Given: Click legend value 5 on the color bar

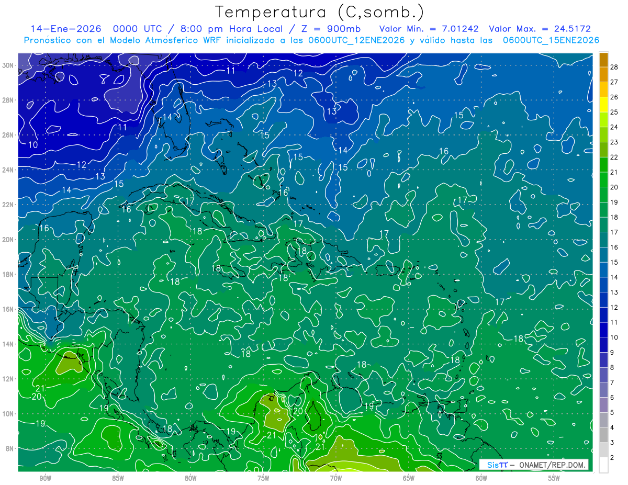Looking at the screenshot, I should (x=612, y=413).
